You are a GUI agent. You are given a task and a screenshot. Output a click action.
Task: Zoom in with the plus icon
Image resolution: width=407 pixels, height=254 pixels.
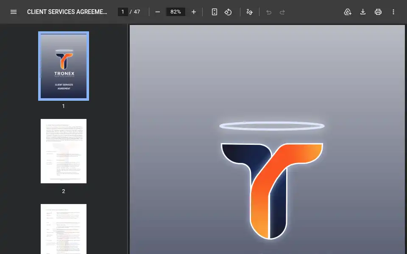[x=194, y=12]
